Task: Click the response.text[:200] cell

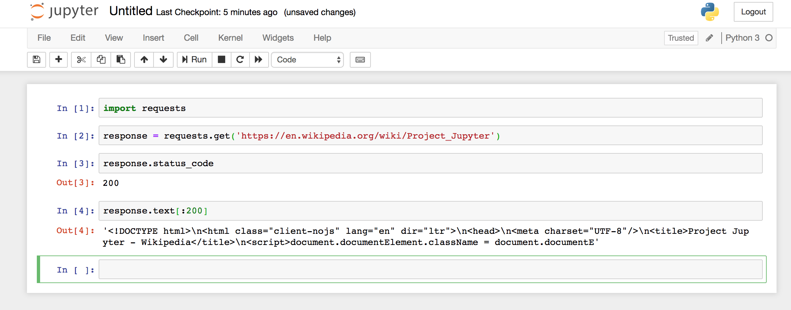Action: click(x=431, y=211)
